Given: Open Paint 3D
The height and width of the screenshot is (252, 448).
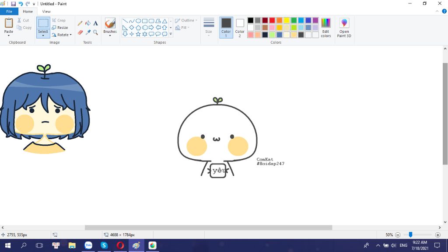Looking at the screenshot, I should click(344, 28).
